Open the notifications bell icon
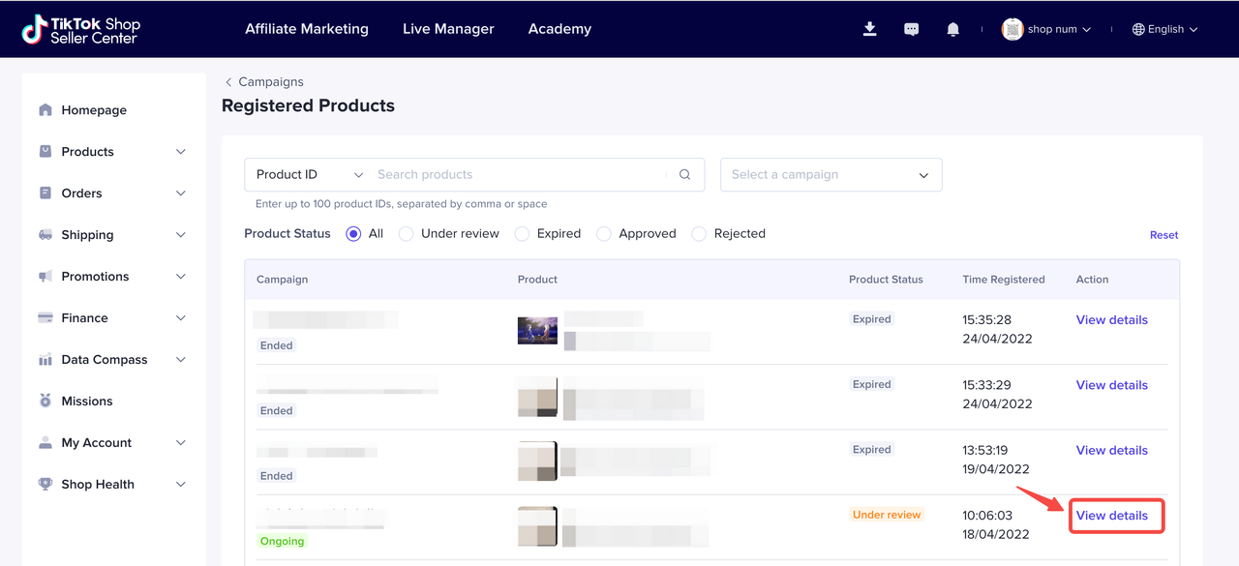Image resolution: width=1239 pixels, height=566 pixels. 952,29
